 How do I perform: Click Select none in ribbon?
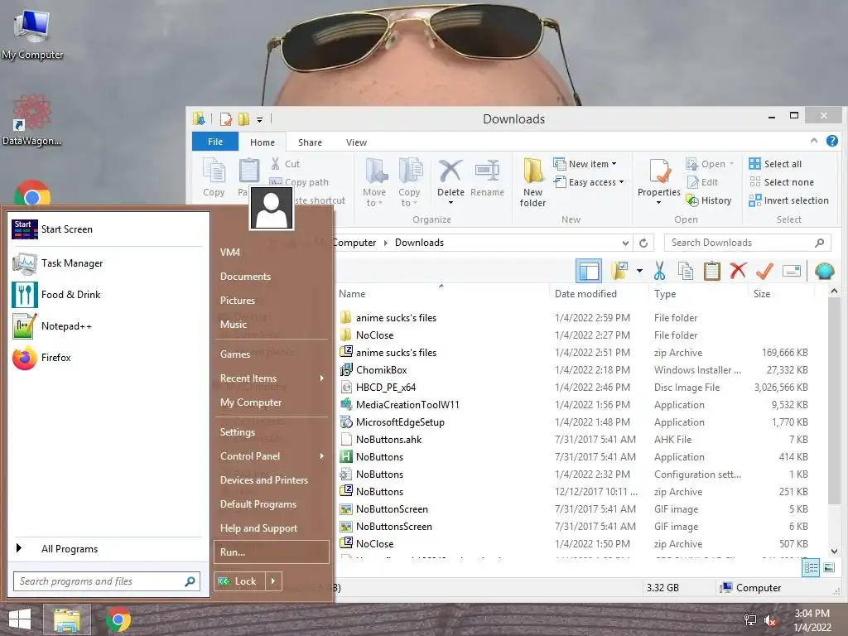782,182
